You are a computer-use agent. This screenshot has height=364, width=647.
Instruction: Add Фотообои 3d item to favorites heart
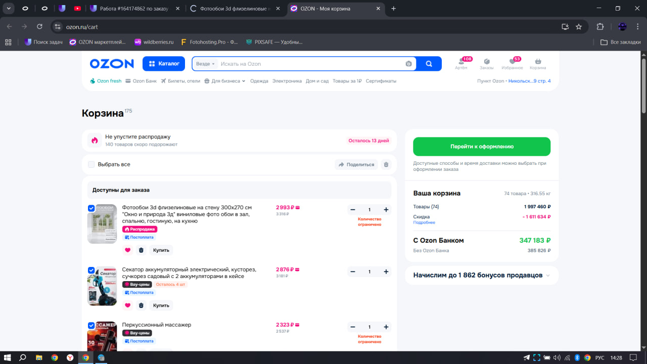coord(127,250)
